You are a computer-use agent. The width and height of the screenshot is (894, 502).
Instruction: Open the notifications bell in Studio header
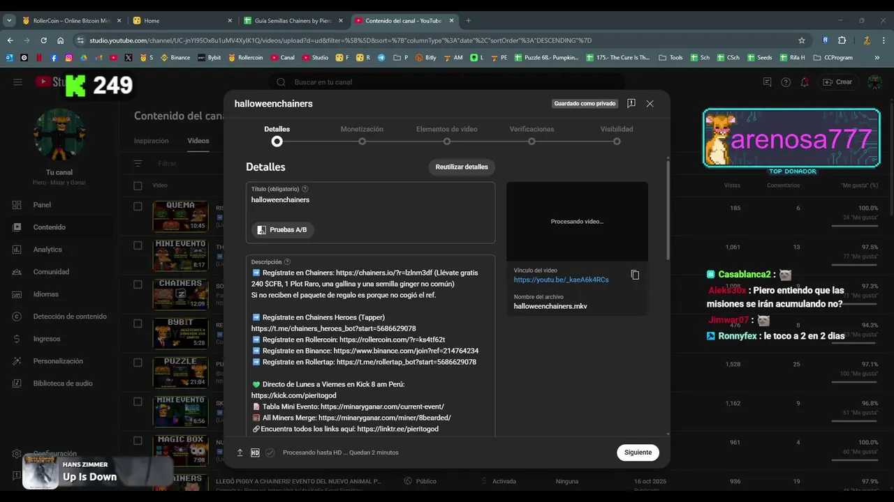(805, 82)
